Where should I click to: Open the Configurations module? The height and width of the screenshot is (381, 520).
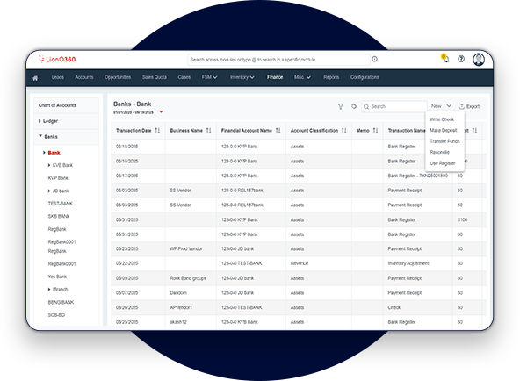[365, 77]
